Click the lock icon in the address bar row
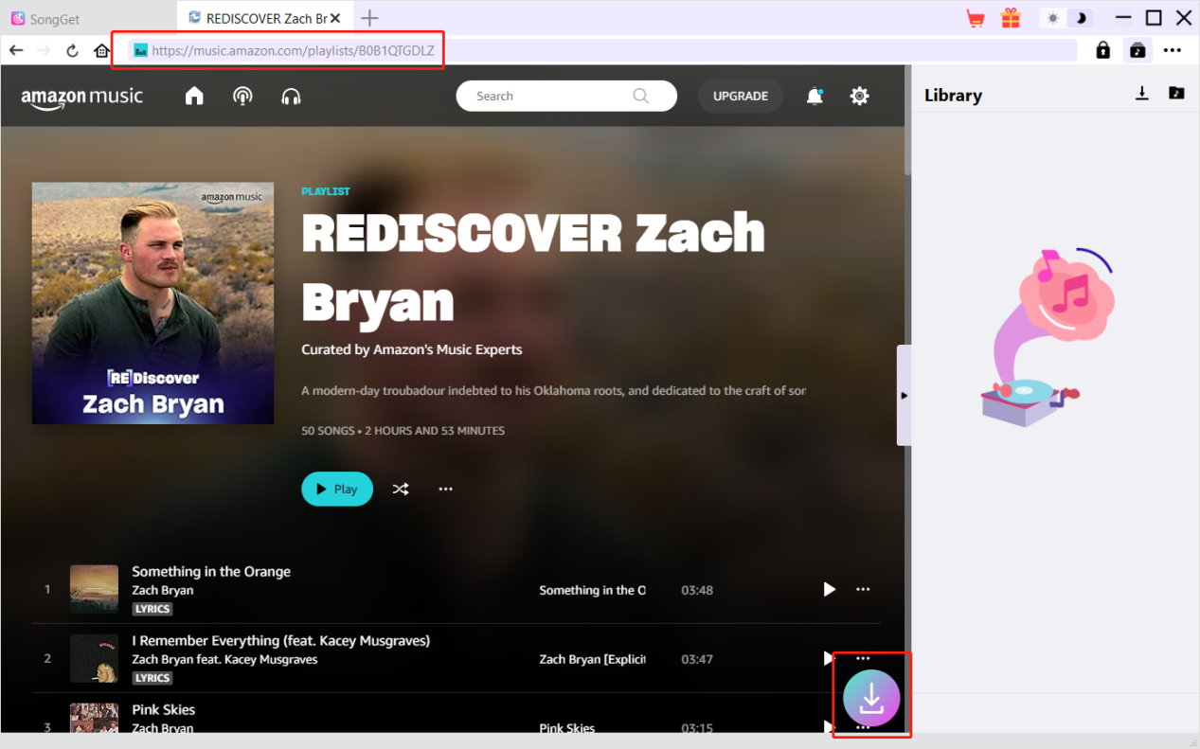Viewport: 1200px width, 749px height. tap(1102, 50)
